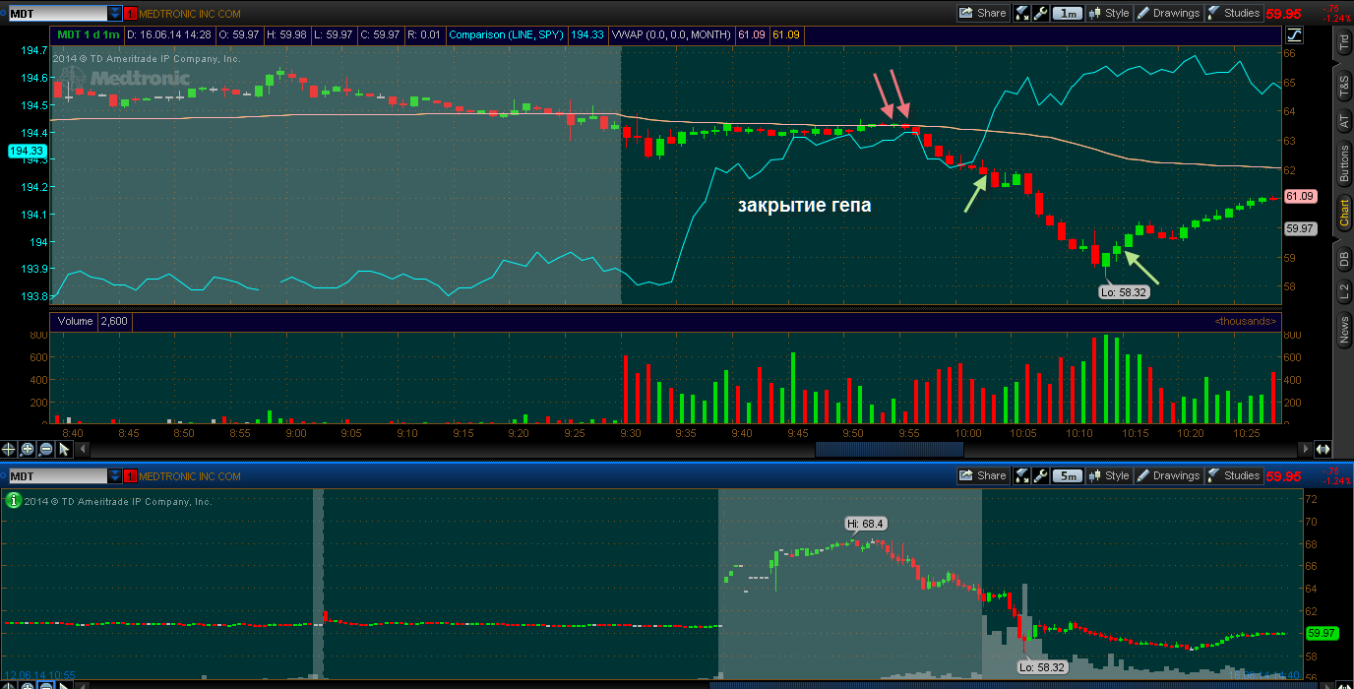The height and width of the screenshot is (689, 1354).
Task: Click the thousands label in volume panel
Action: click(1245, 321)
